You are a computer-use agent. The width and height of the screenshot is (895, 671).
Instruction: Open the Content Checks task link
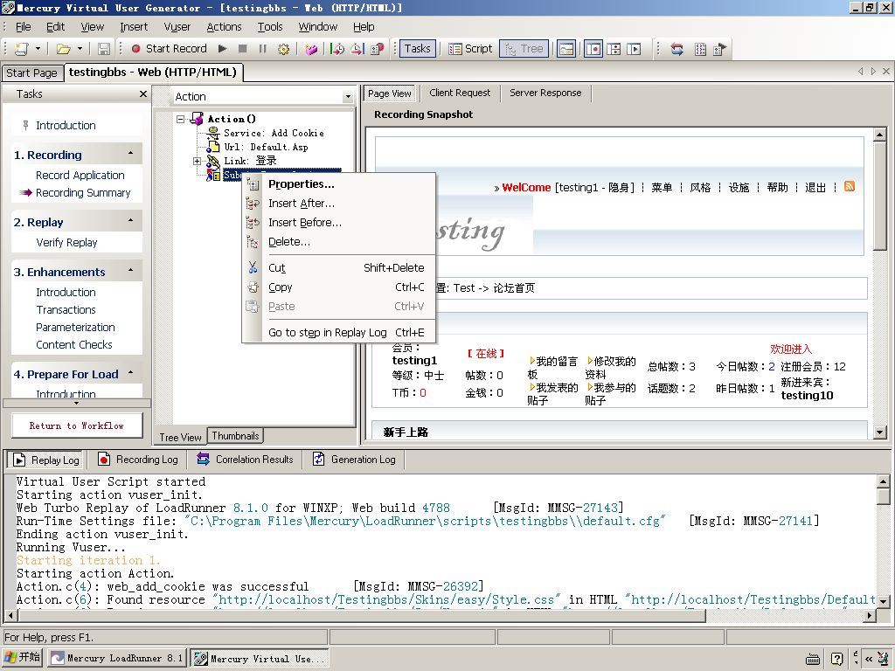[74, 344]
